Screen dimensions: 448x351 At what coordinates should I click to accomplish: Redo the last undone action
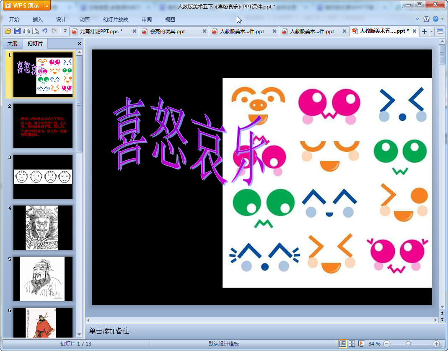(54, 31)
